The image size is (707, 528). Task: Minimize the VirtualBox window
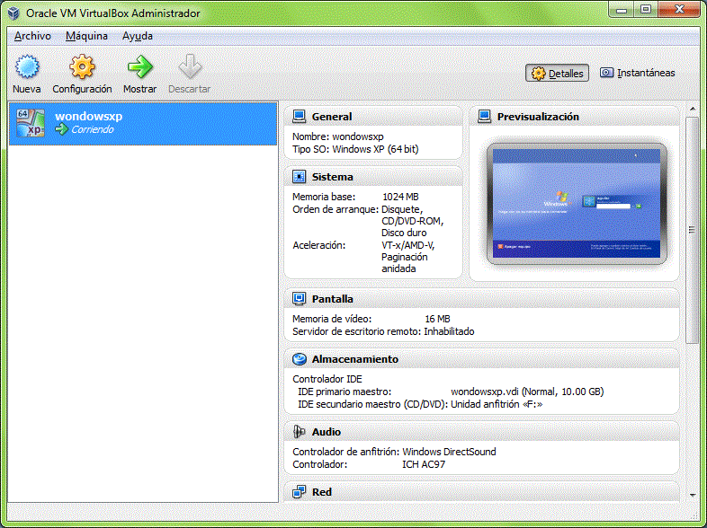click(x=622, y=10)
